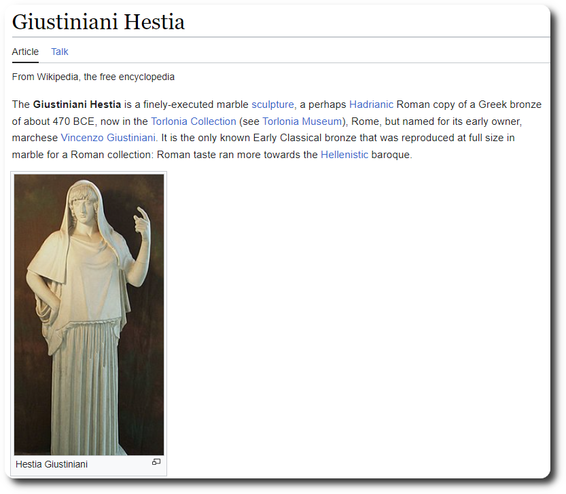Open the Vincenzo Giustiniani link

pos(108,138)
